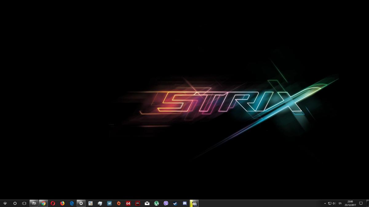Open the red 64 app icon
Screen dimensions: 369x207
128,203
